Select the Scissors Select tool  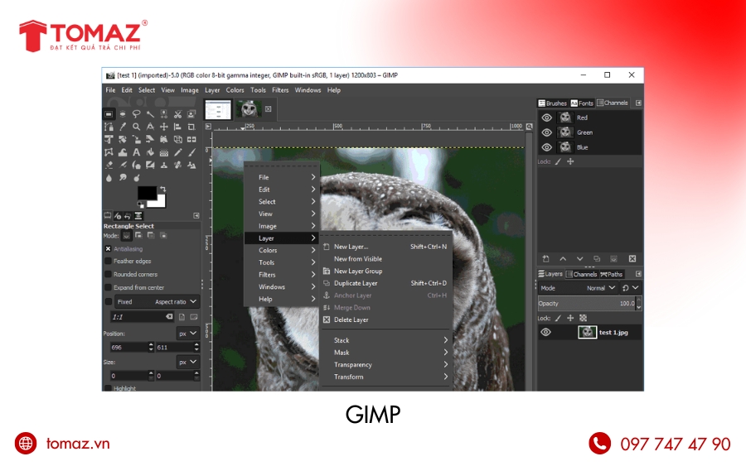177,114
